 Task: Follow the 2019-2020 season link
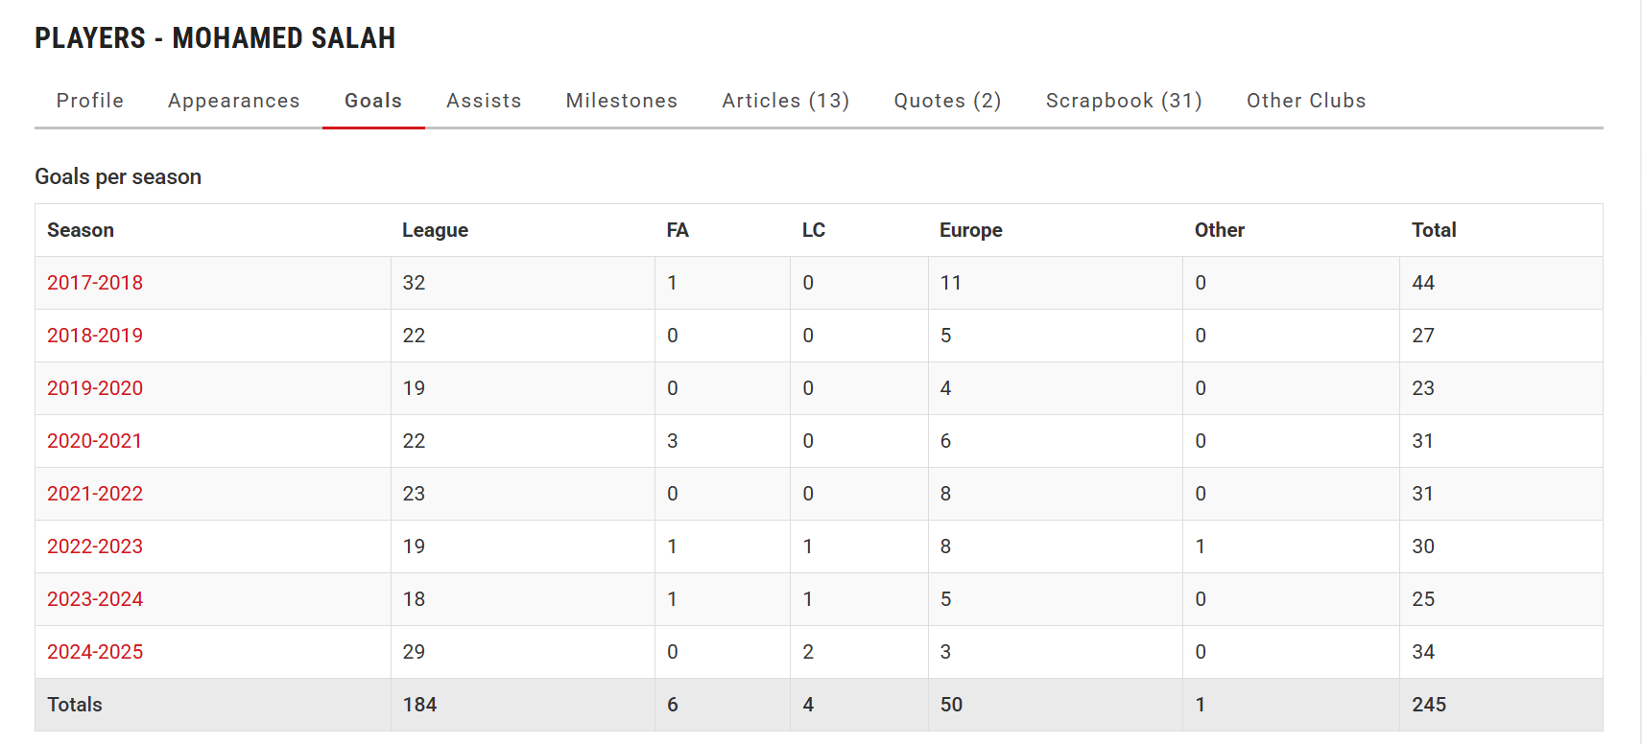(95, 388)
